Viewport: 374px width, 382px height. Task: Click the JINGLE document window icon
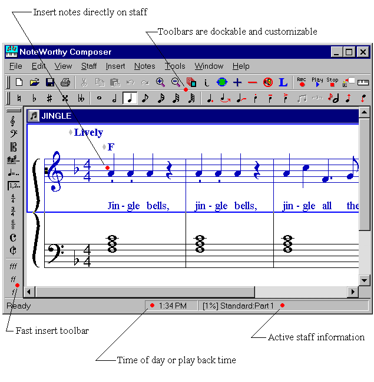tap(34, 115)
